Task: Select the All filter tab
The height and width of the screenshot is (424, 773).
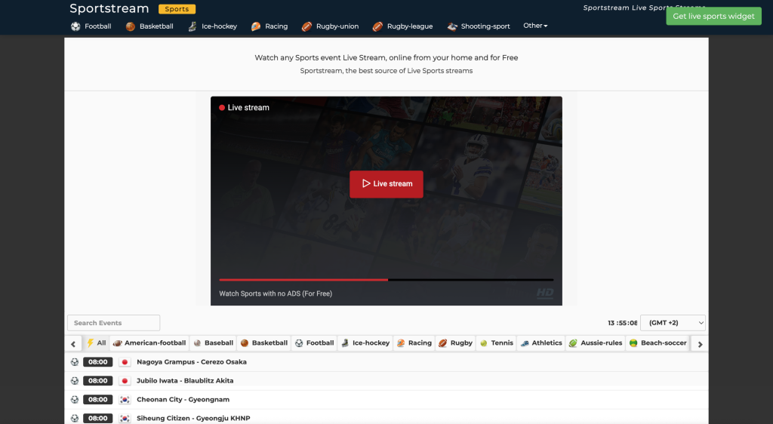Action: point(97,343)
